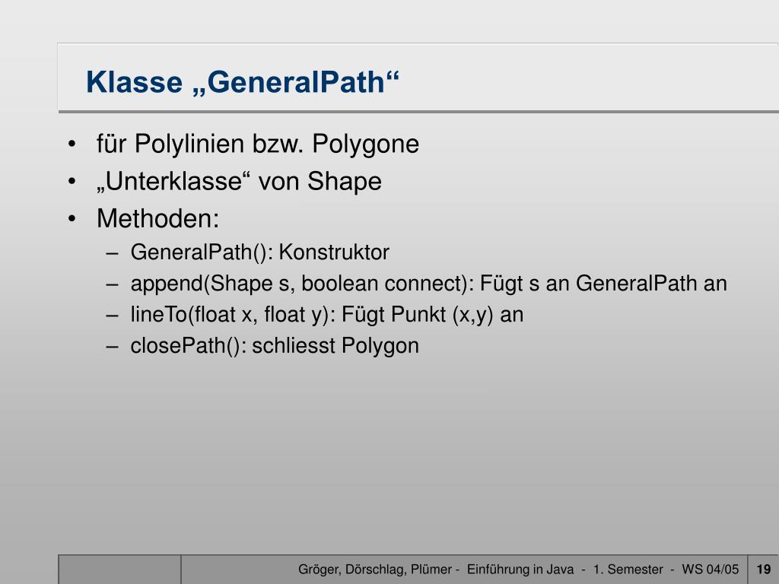The width and height of the screenshot is (779, 584).
Task: Click the Unterklasse von Shape bullet line
Action: [x=239, y=181]
